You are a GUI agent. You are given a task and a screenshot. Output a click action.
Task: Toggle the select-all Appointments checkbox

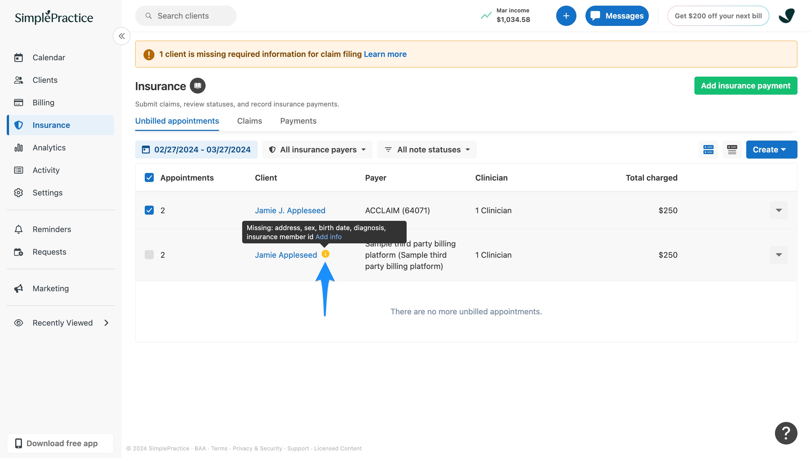pyautogui.click(x=149, y=178)
